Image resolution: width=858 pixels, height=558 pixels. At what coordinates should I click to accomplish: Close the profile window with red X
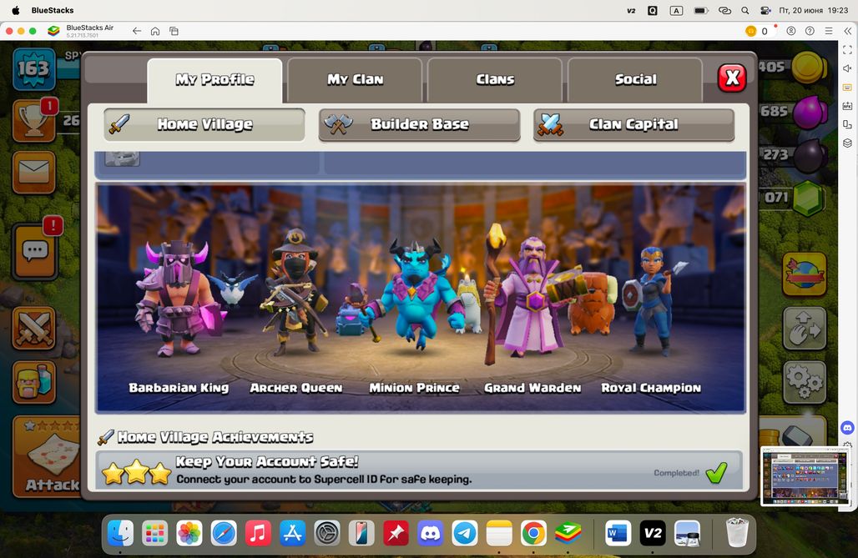[x=732, y=78]
